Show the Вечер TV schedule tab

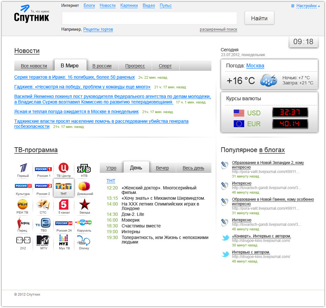(x=162, y=168)
